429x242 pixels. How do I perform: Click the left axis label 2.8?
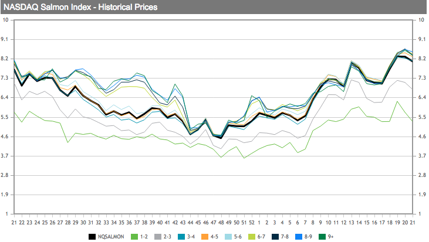[x=5, y=175]
